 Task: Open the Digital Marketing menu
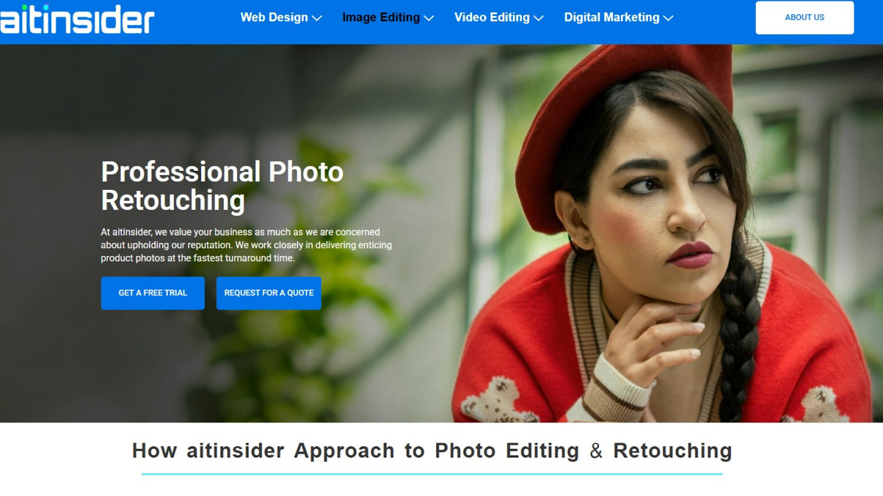point(611,18)
